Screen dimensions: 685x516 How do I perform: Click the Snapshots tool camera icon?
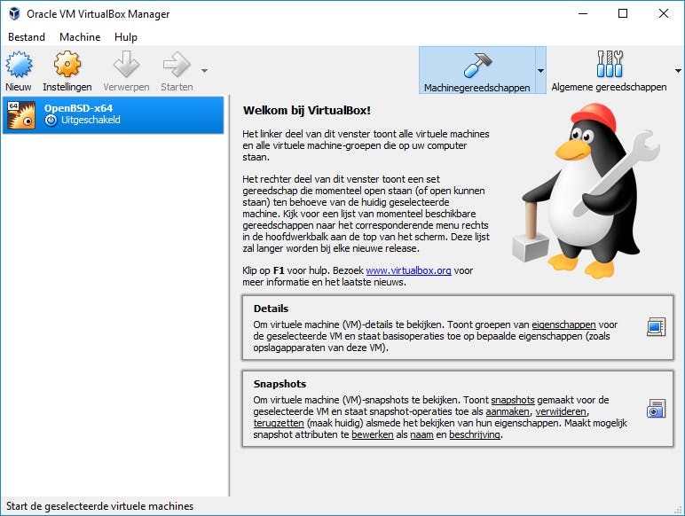tap(657, 409)
